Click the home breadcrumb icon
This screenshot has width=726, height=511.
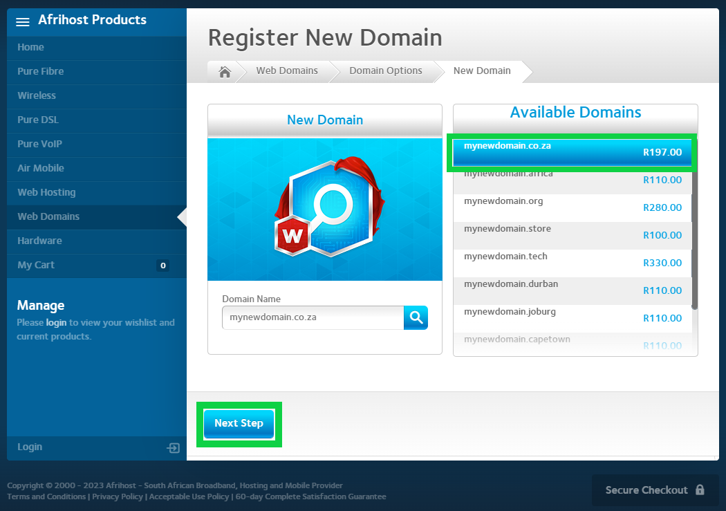225,71
